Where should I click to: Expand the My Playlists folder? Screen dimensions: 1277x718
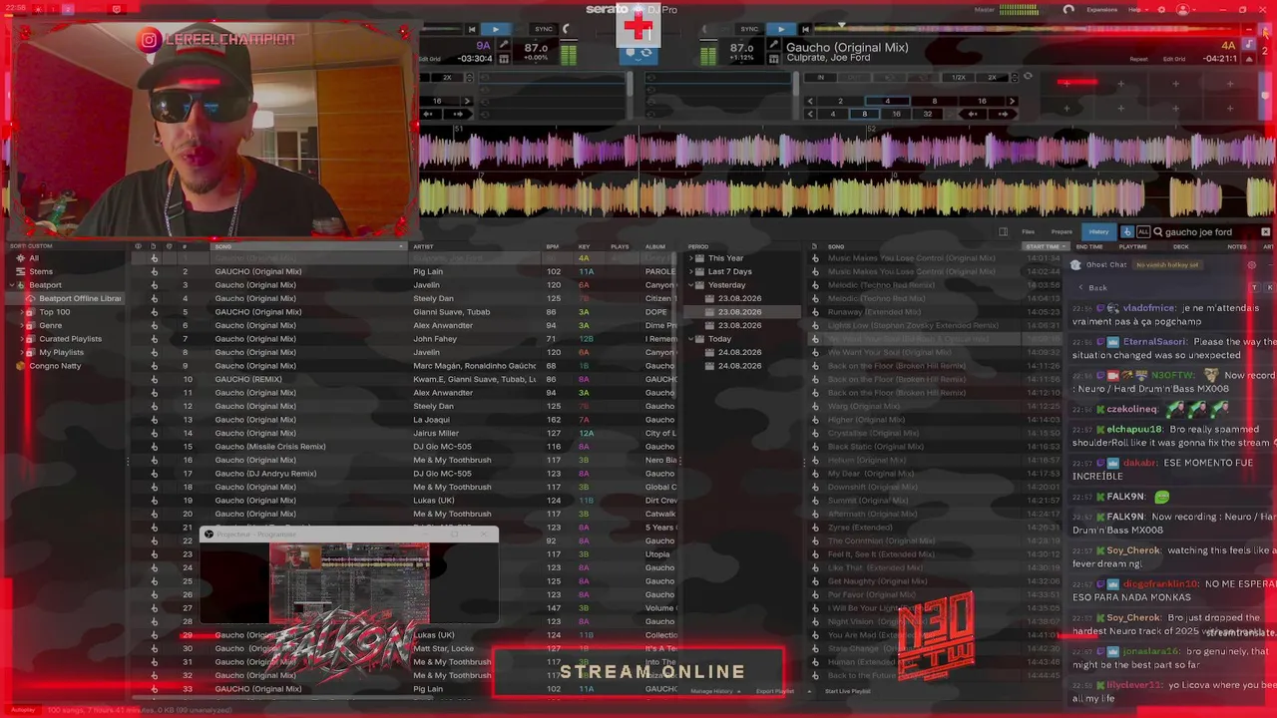click(x=24, y=352)
